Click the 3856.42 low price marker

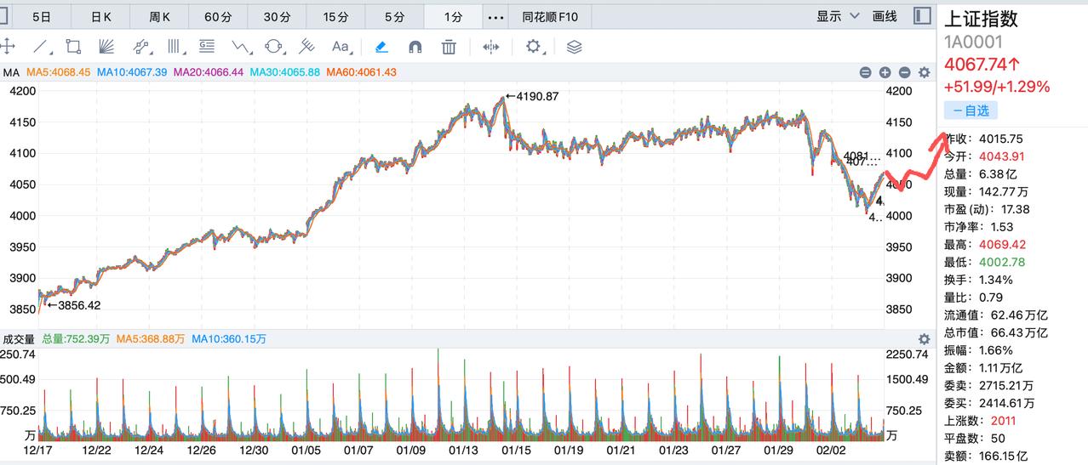pos(74,305)
